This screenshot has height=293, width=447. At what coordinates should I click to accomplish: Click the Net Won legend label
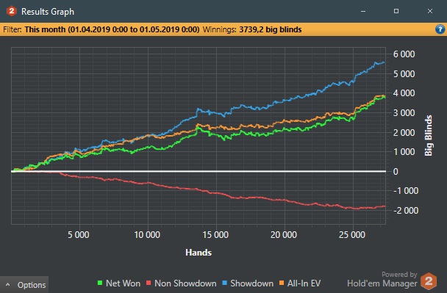tap(123, 283)
